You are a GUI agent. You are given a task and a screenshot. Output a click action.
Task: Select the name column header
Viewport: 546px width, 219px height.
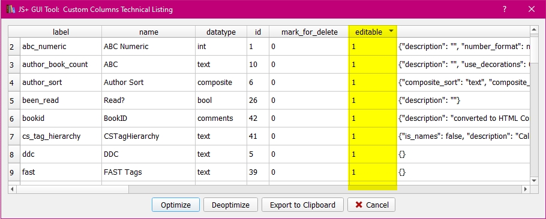click(x=149, y=32)
